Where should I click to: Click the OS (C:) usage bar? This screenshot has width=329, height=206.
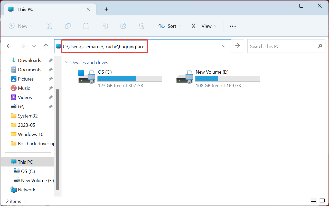pos(130,79)
